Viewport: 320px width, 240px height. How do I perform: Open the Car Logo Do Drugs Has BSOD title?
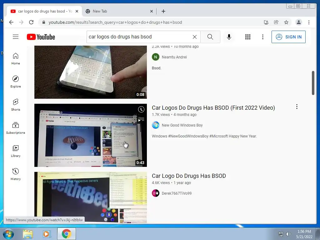coord(189,176)
